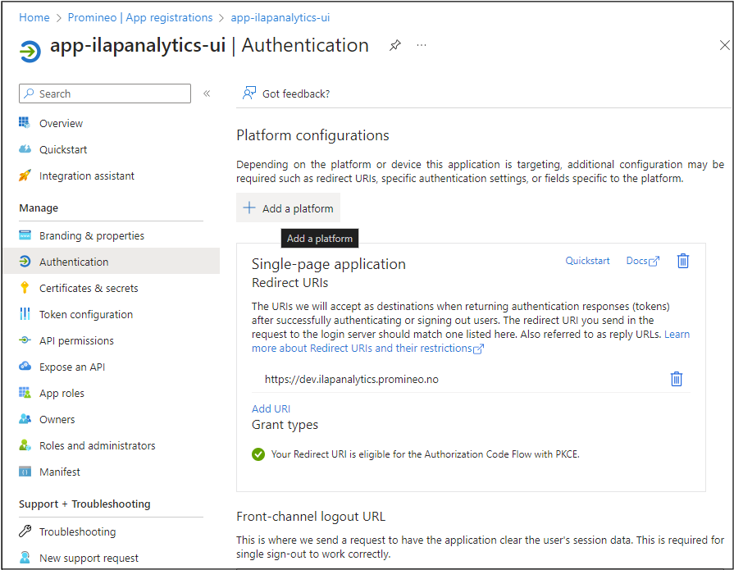The width and height of the screenshot is (734, 570).
Task: Click Add a platform button
Action: pos(288,207)
